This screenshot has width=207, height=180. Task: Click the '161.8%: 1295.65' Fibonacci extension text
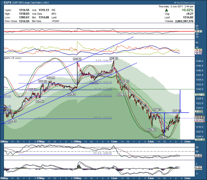point(102,153)
